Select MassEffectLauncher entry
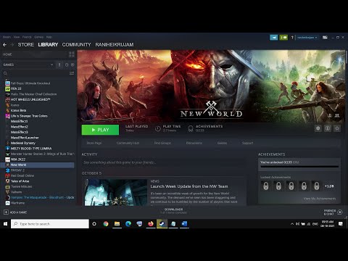 pyautogui.click(x=25, y=138)
